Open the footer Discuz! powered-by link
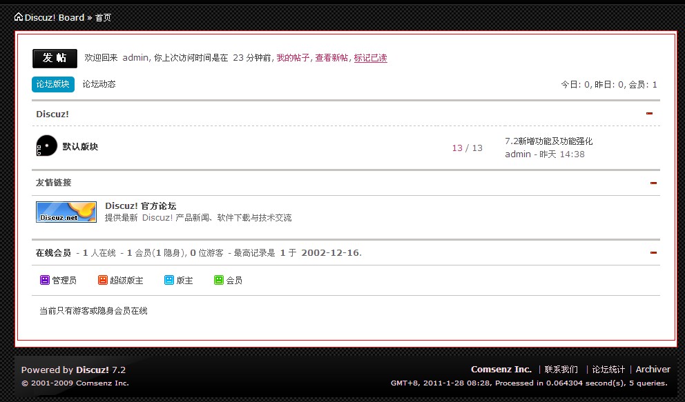685x402 pixels. coord(92,370)
